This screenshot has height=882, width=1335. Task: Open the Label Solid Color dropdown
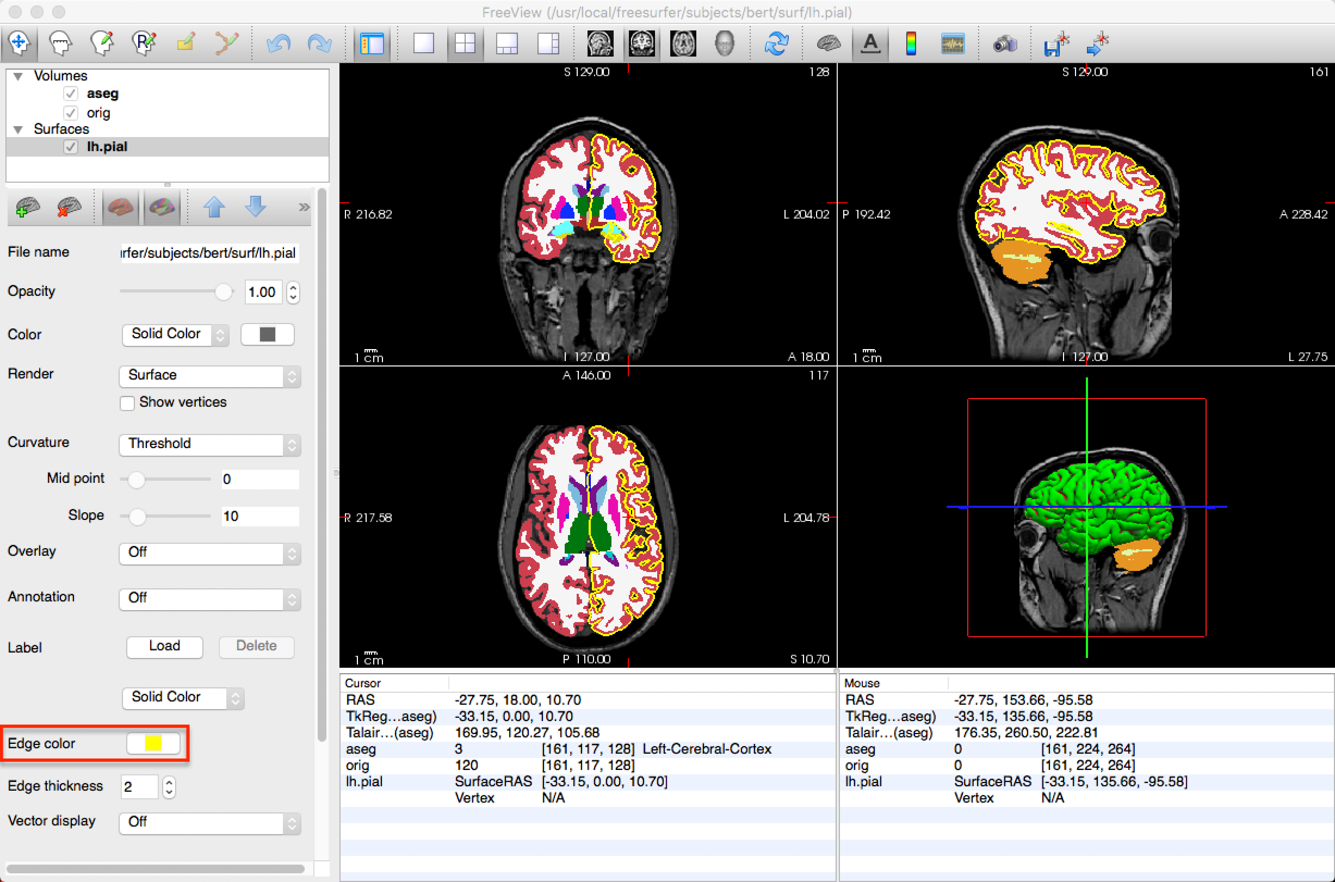183,698
